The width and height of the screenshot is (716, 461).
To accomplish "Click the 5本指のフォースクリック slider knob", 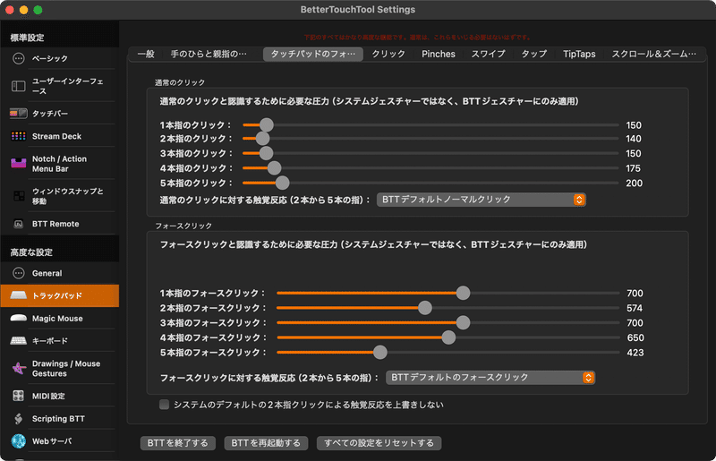I will point(379,353).
